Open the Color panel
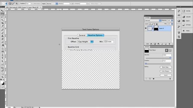The width and height of the screenshot is (193, 108). click(x=186, y=17)
